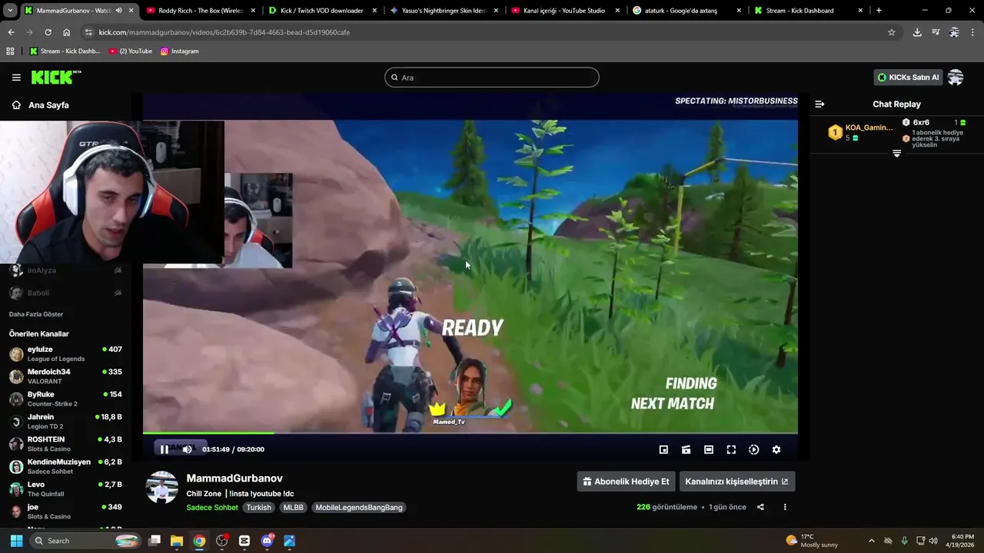Switch to YouTube Studio Kanal içeriği tab
The width and height of the screenshot is (984, 553).
(565, 11)
